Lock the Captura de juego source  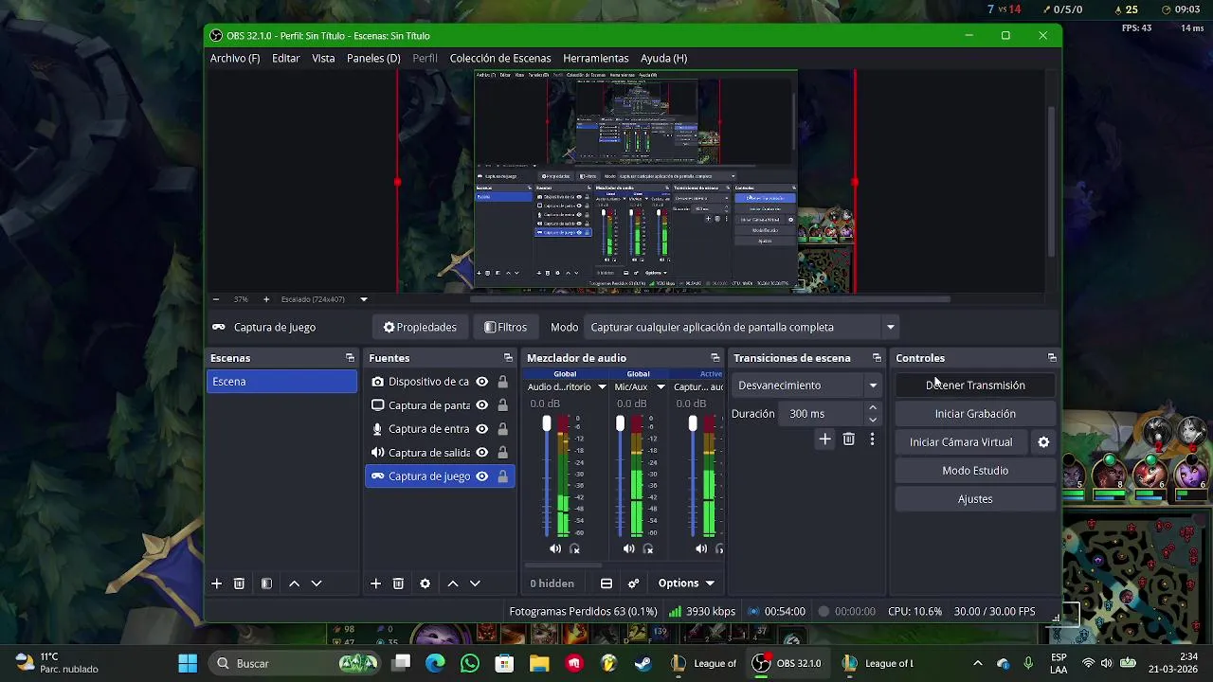pos(502,476)
